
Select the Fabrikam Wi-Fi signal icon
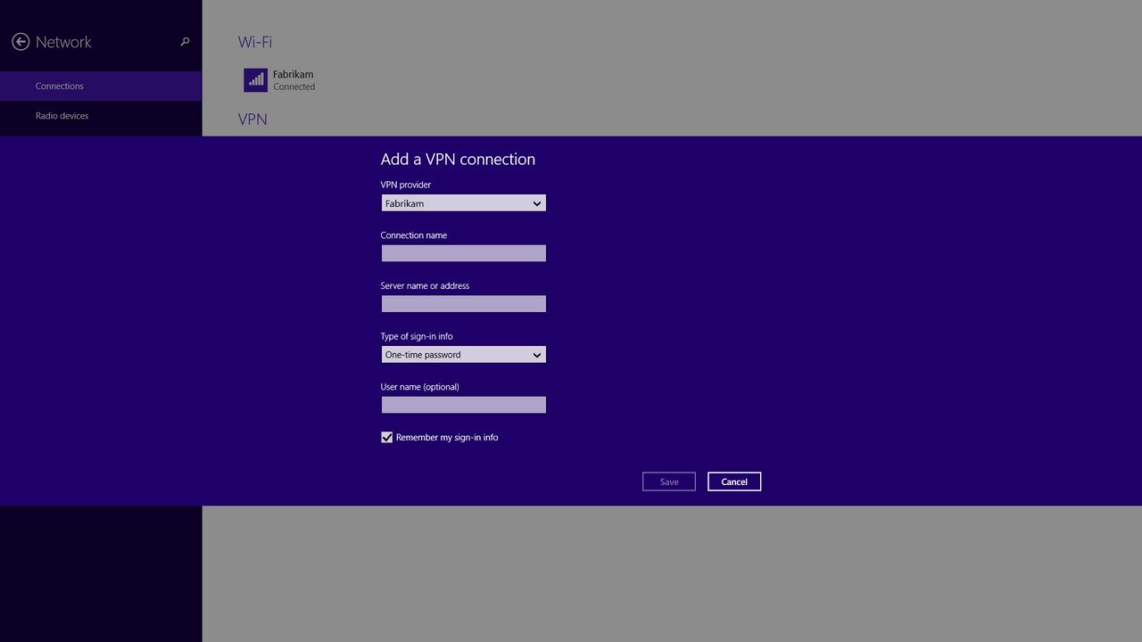coord(255,80)
